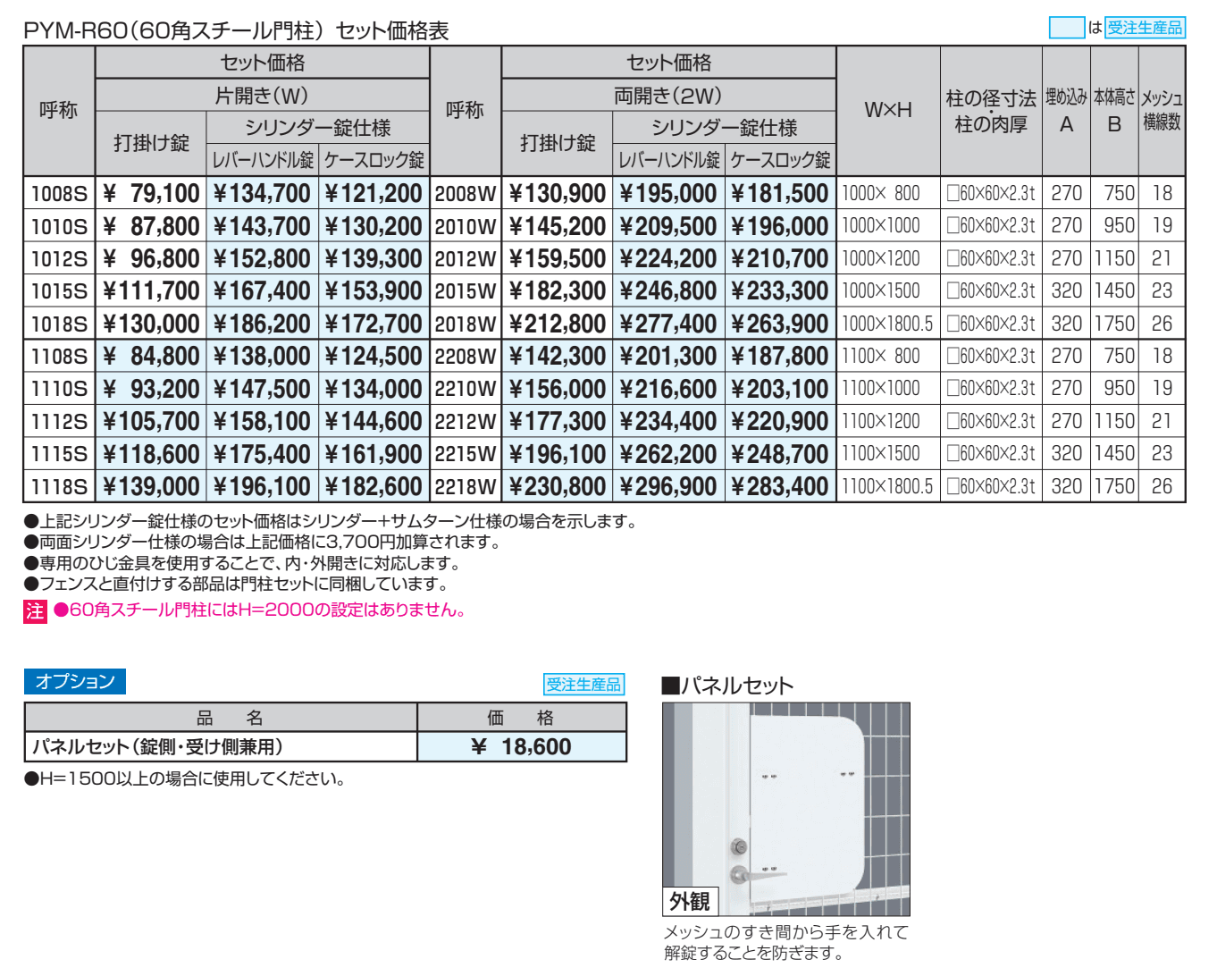Image resolution: width=1217 pixels, height=976 pixels.
Task: Click the light blue legend swatch near 受注生産品
Action: point(1069,28)
